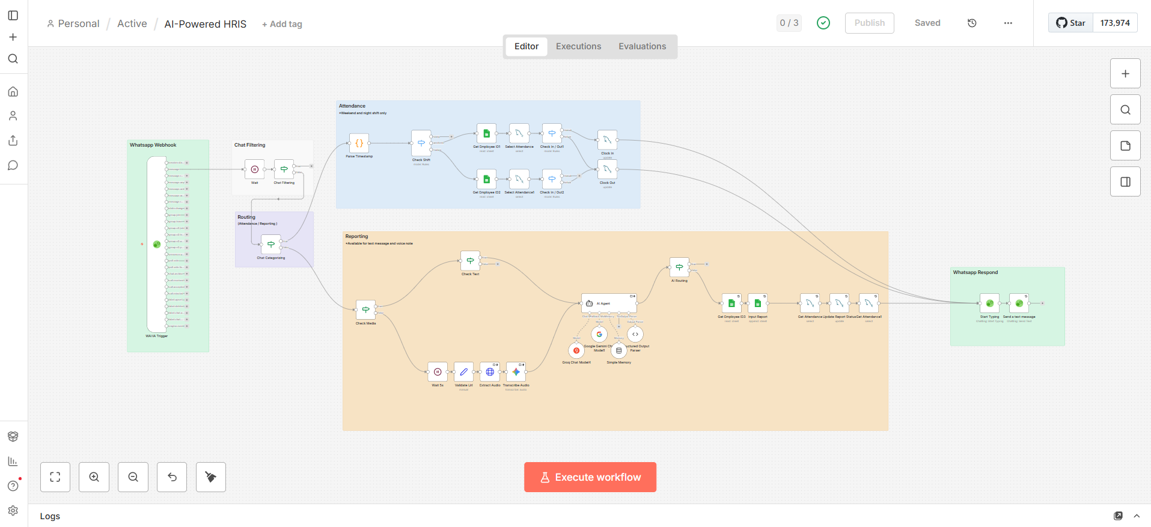1151x527 pixels.
Task: Switch to the Executions tab
Action: click(x=578, y=46)
